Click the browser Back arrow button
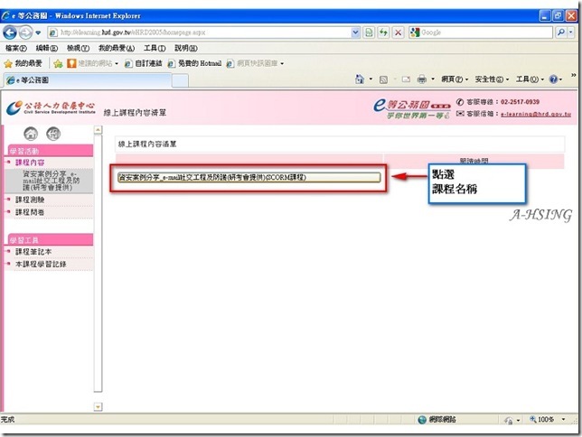The height and width of the screenshot is (437, 582). tap(10, 33)
